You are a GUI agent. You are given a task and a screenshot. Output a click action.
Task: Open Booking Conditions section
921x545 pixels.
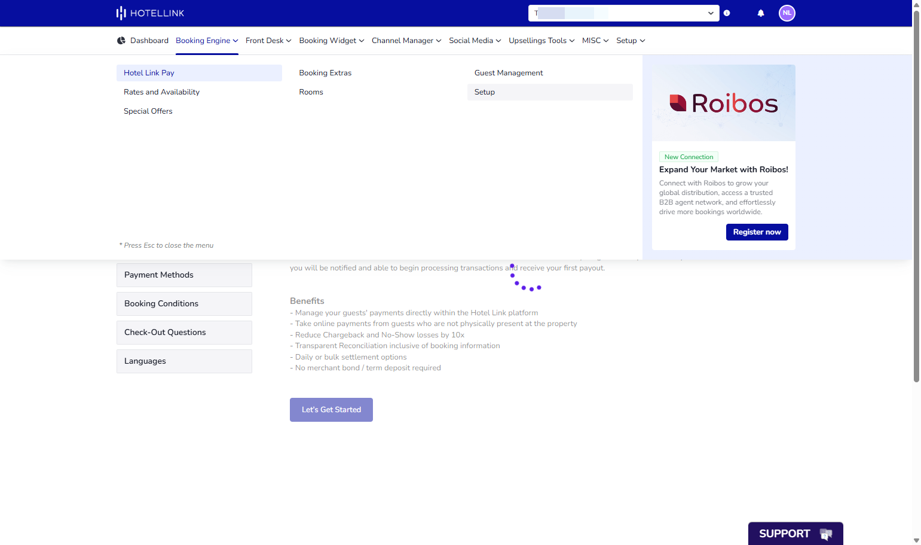184,304
